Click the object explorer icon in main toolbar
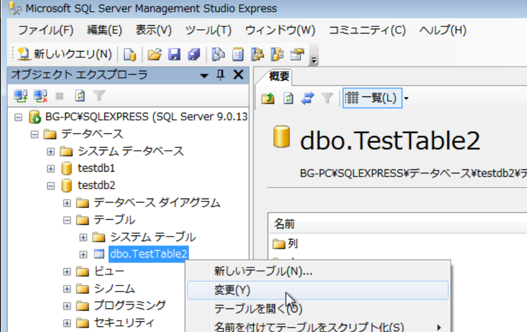The width and height of the screenshot is (527, 332). [258, 54]
